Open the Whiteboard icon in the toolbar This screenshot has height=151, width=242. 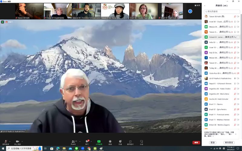point(141,141)
